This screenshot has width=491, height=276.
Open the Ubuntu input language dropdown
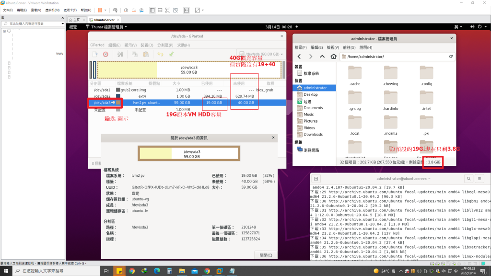pyautogui.click(x=458, y=27)
